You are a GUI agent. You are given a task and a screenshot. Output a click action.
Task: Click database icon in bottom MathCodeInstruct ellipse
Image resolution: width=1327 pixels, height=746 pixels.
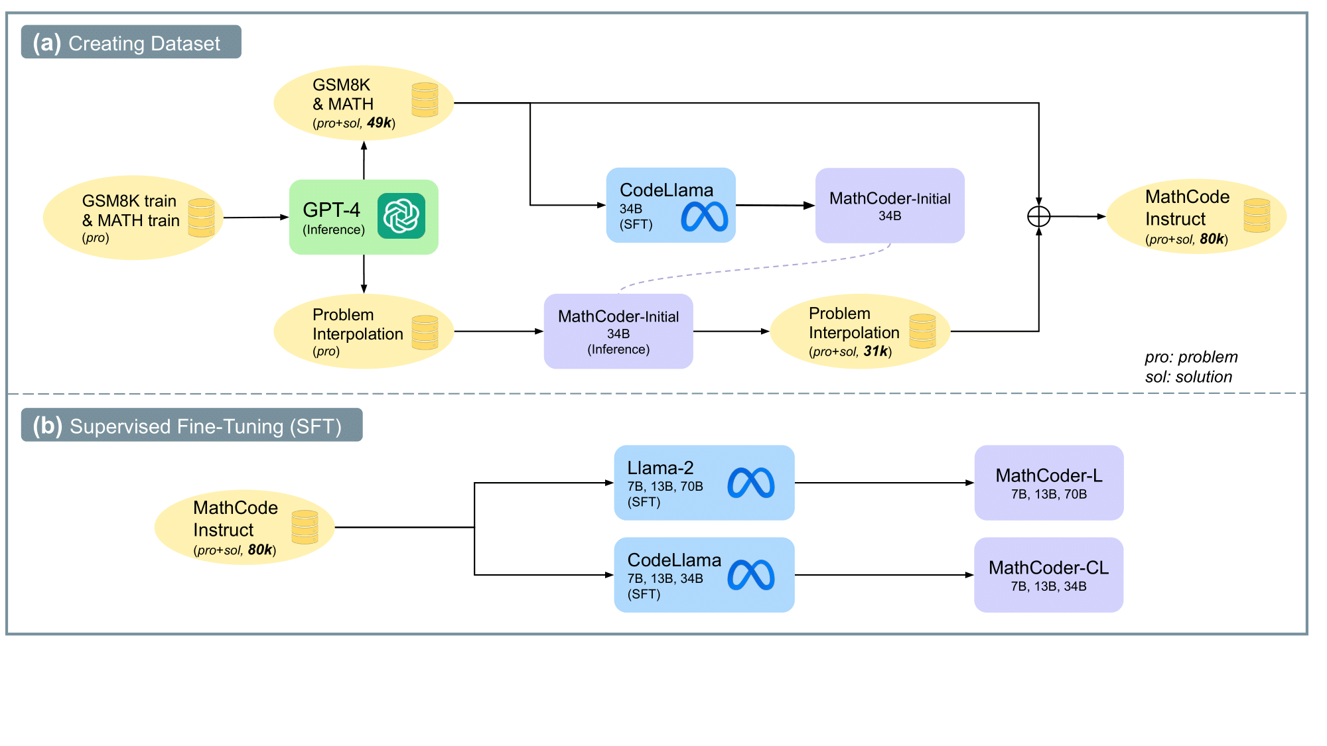(x=305, y=527)
